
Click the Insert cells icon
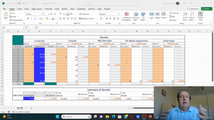(x=151, y=14)
